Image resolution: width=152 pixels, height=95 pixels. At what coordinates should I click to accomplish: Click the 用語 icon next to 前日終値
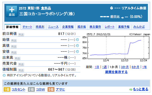click(21, 35)
